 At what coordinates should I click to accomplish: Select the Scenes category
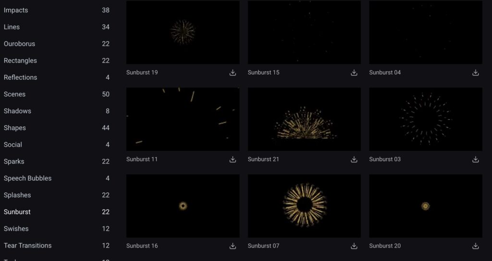(x=57, y=94)
